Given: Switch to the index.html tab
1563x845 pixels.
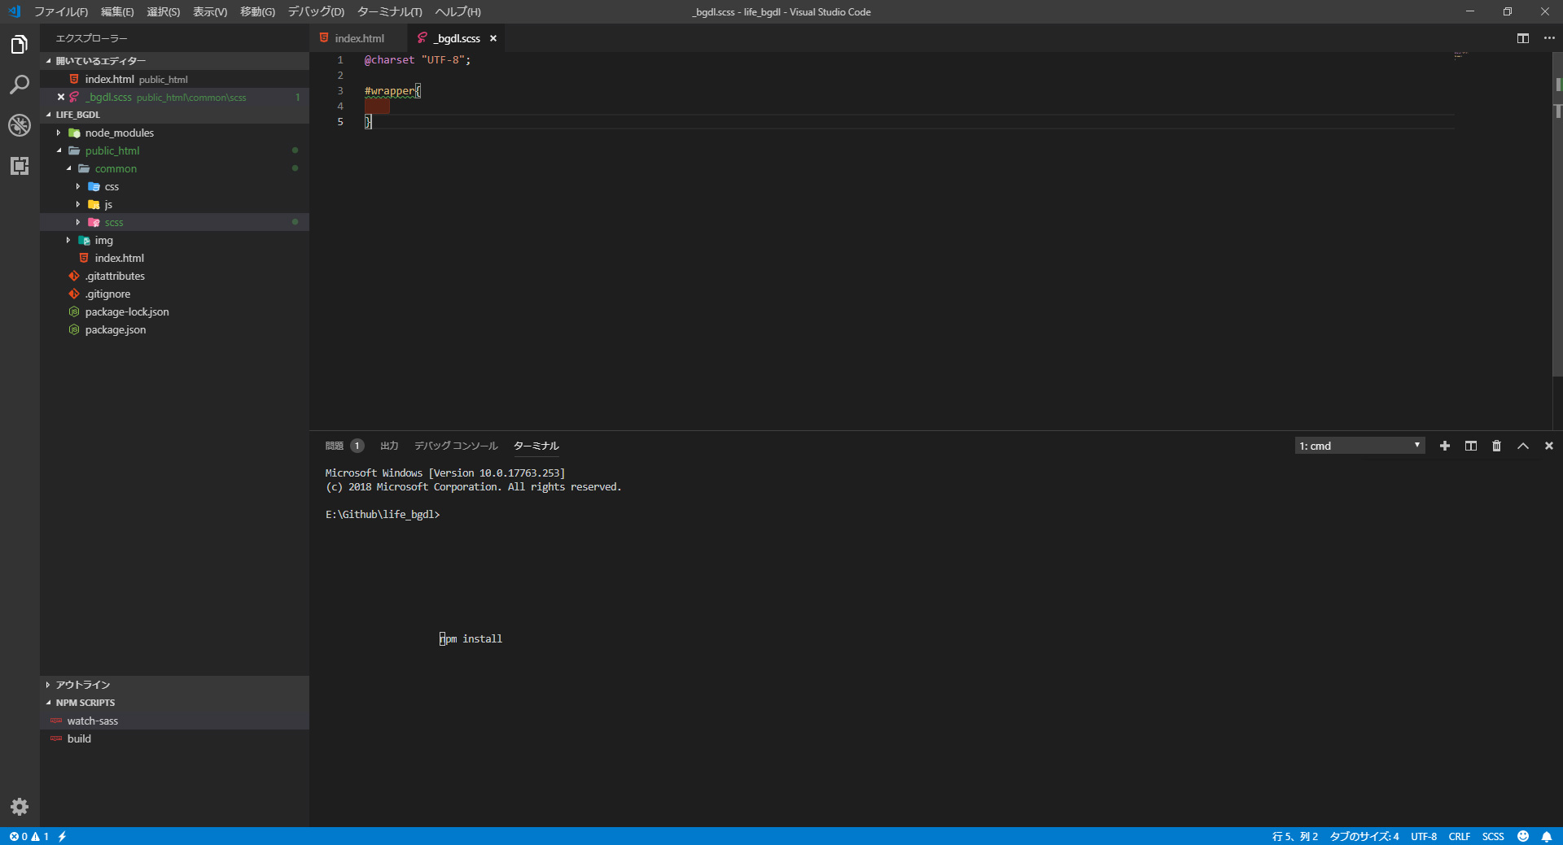Looking at the screenshot, I should point(358,38).
